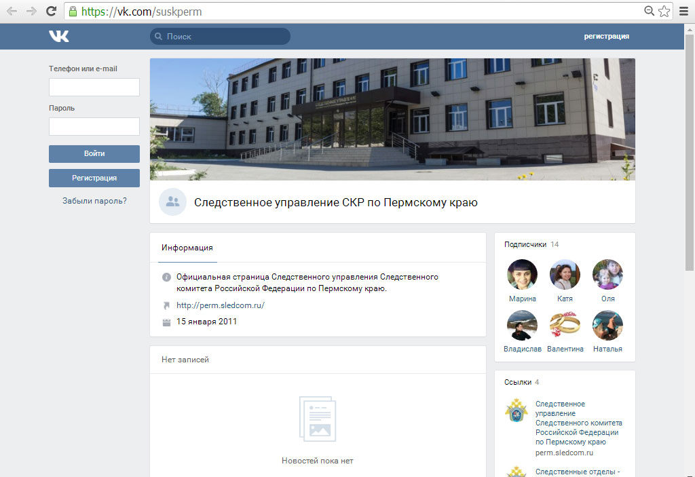Screen dimensions: 695x477
Task: Bookmark page with the star icon
Action: point(664,11)
